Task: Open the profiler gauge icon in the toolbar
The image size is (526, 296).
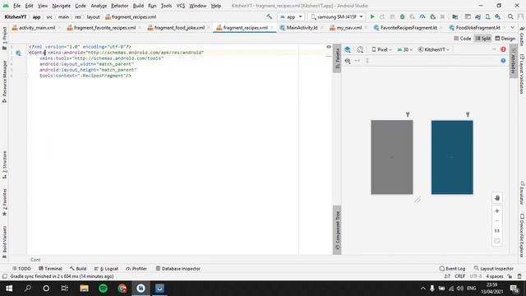Action: 422,16
